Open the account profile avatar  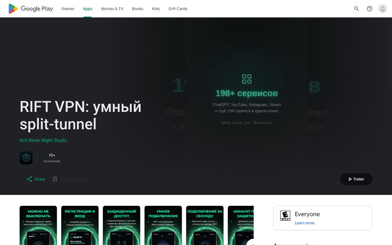coord(383,9)
